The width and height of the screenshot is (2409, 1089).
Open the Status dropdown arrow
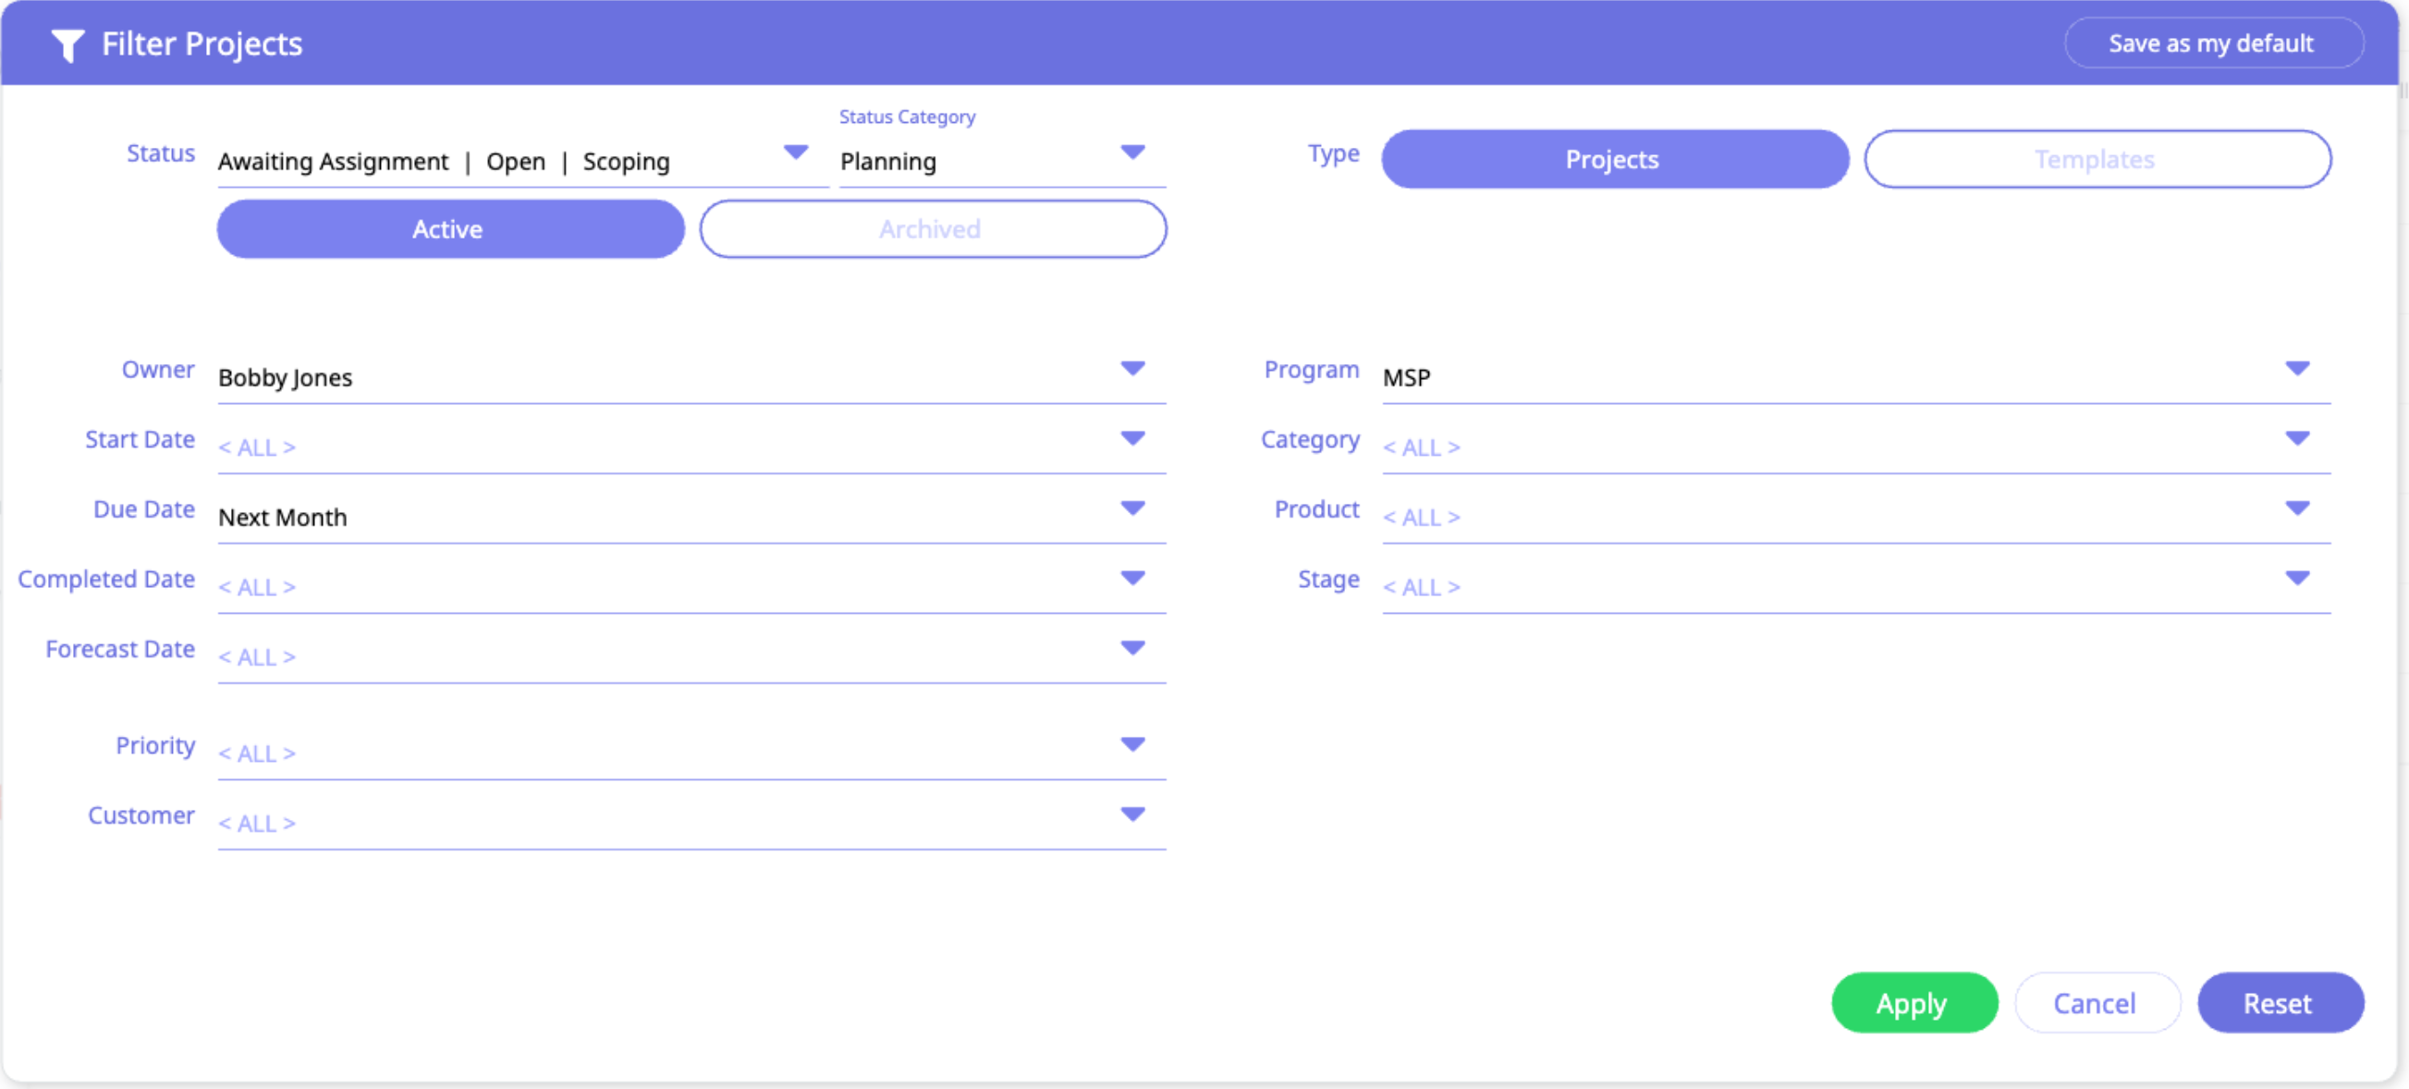point(795,153)
